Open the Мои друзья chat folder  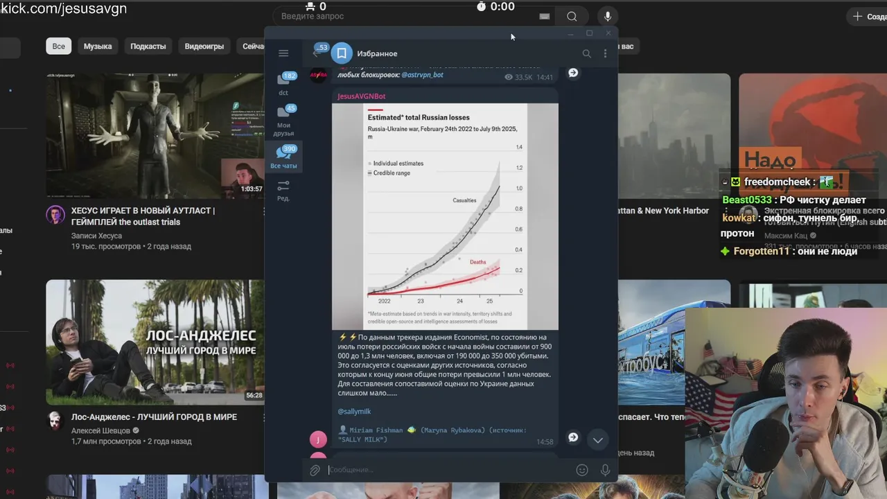(x=283, y=120)
